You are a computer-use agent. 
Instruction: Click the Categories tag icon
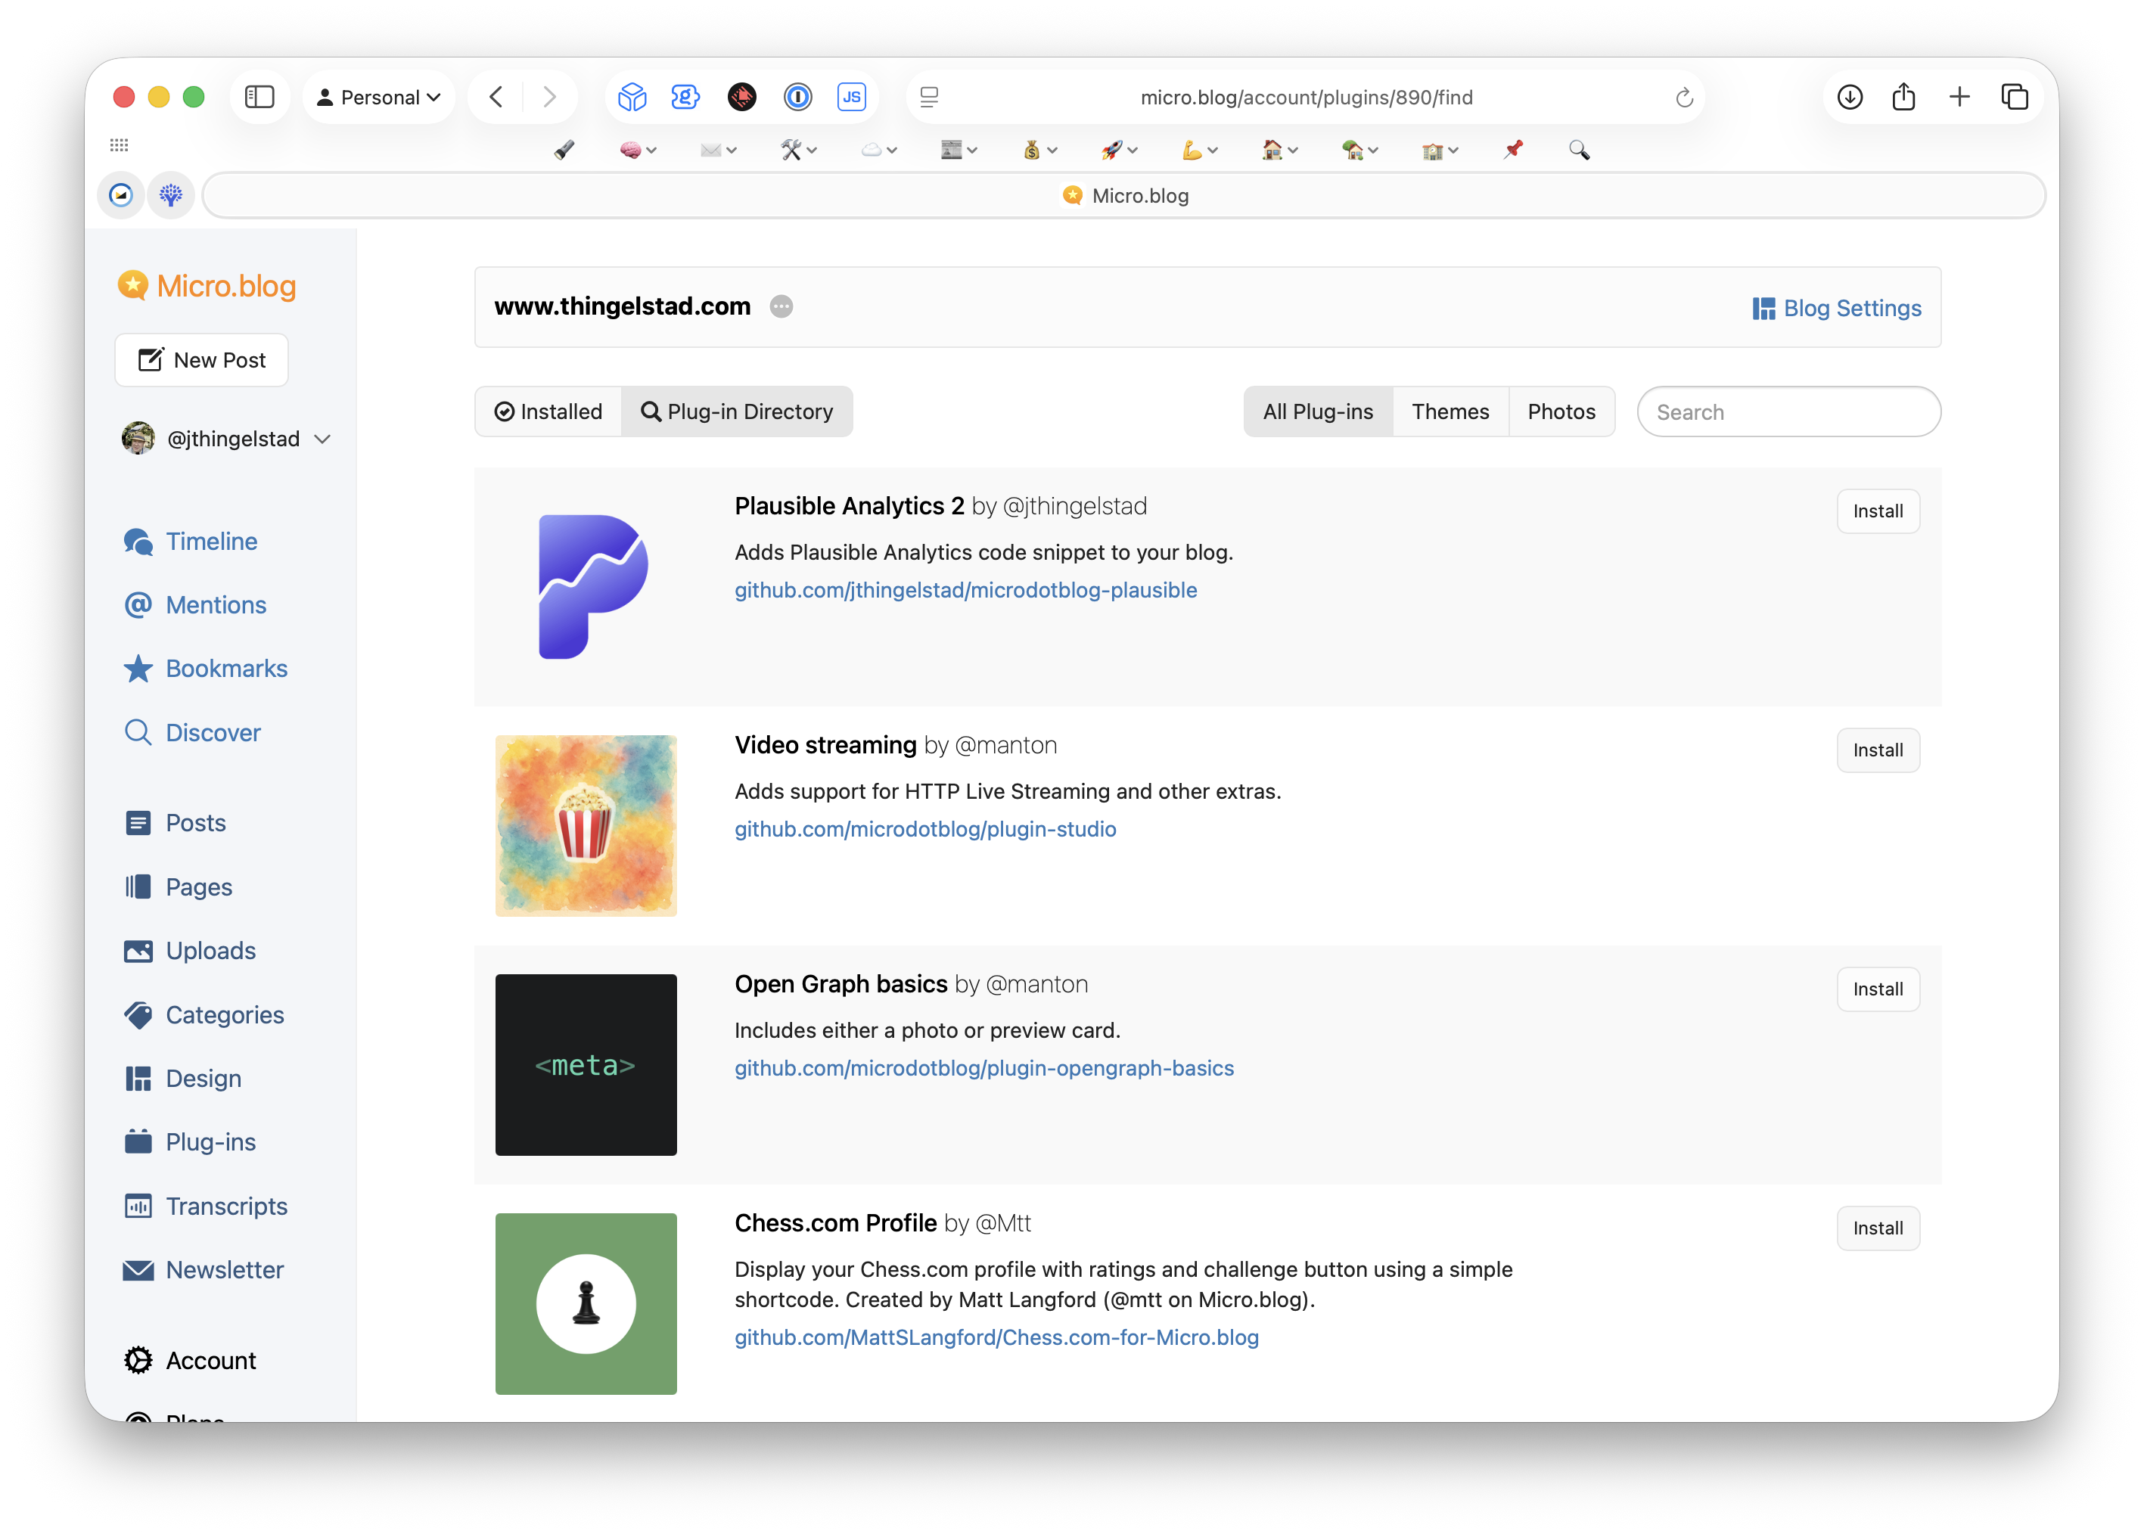pos(138,1014)
